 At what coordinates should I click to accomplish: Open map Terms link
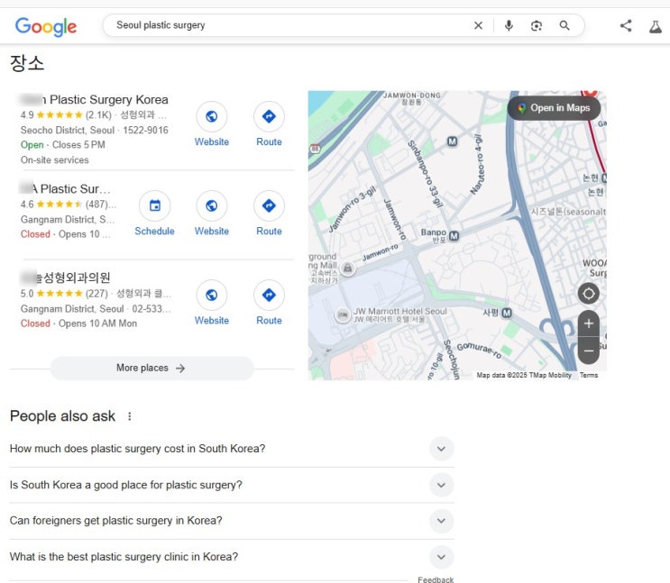(x=588, y=375)
